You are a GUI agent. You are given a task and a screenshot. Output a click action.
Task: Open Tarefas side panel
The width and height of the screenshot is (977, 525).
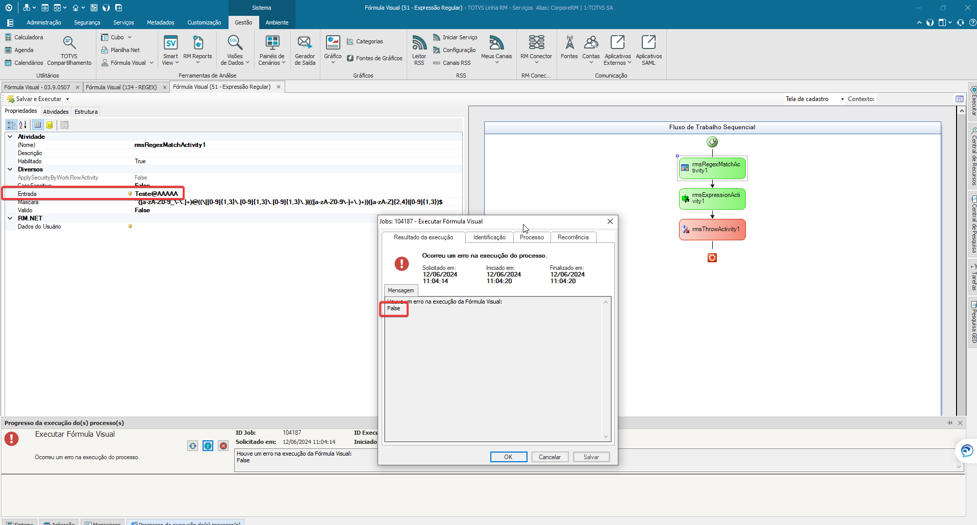pyautogui.click(x=973, y=278)
